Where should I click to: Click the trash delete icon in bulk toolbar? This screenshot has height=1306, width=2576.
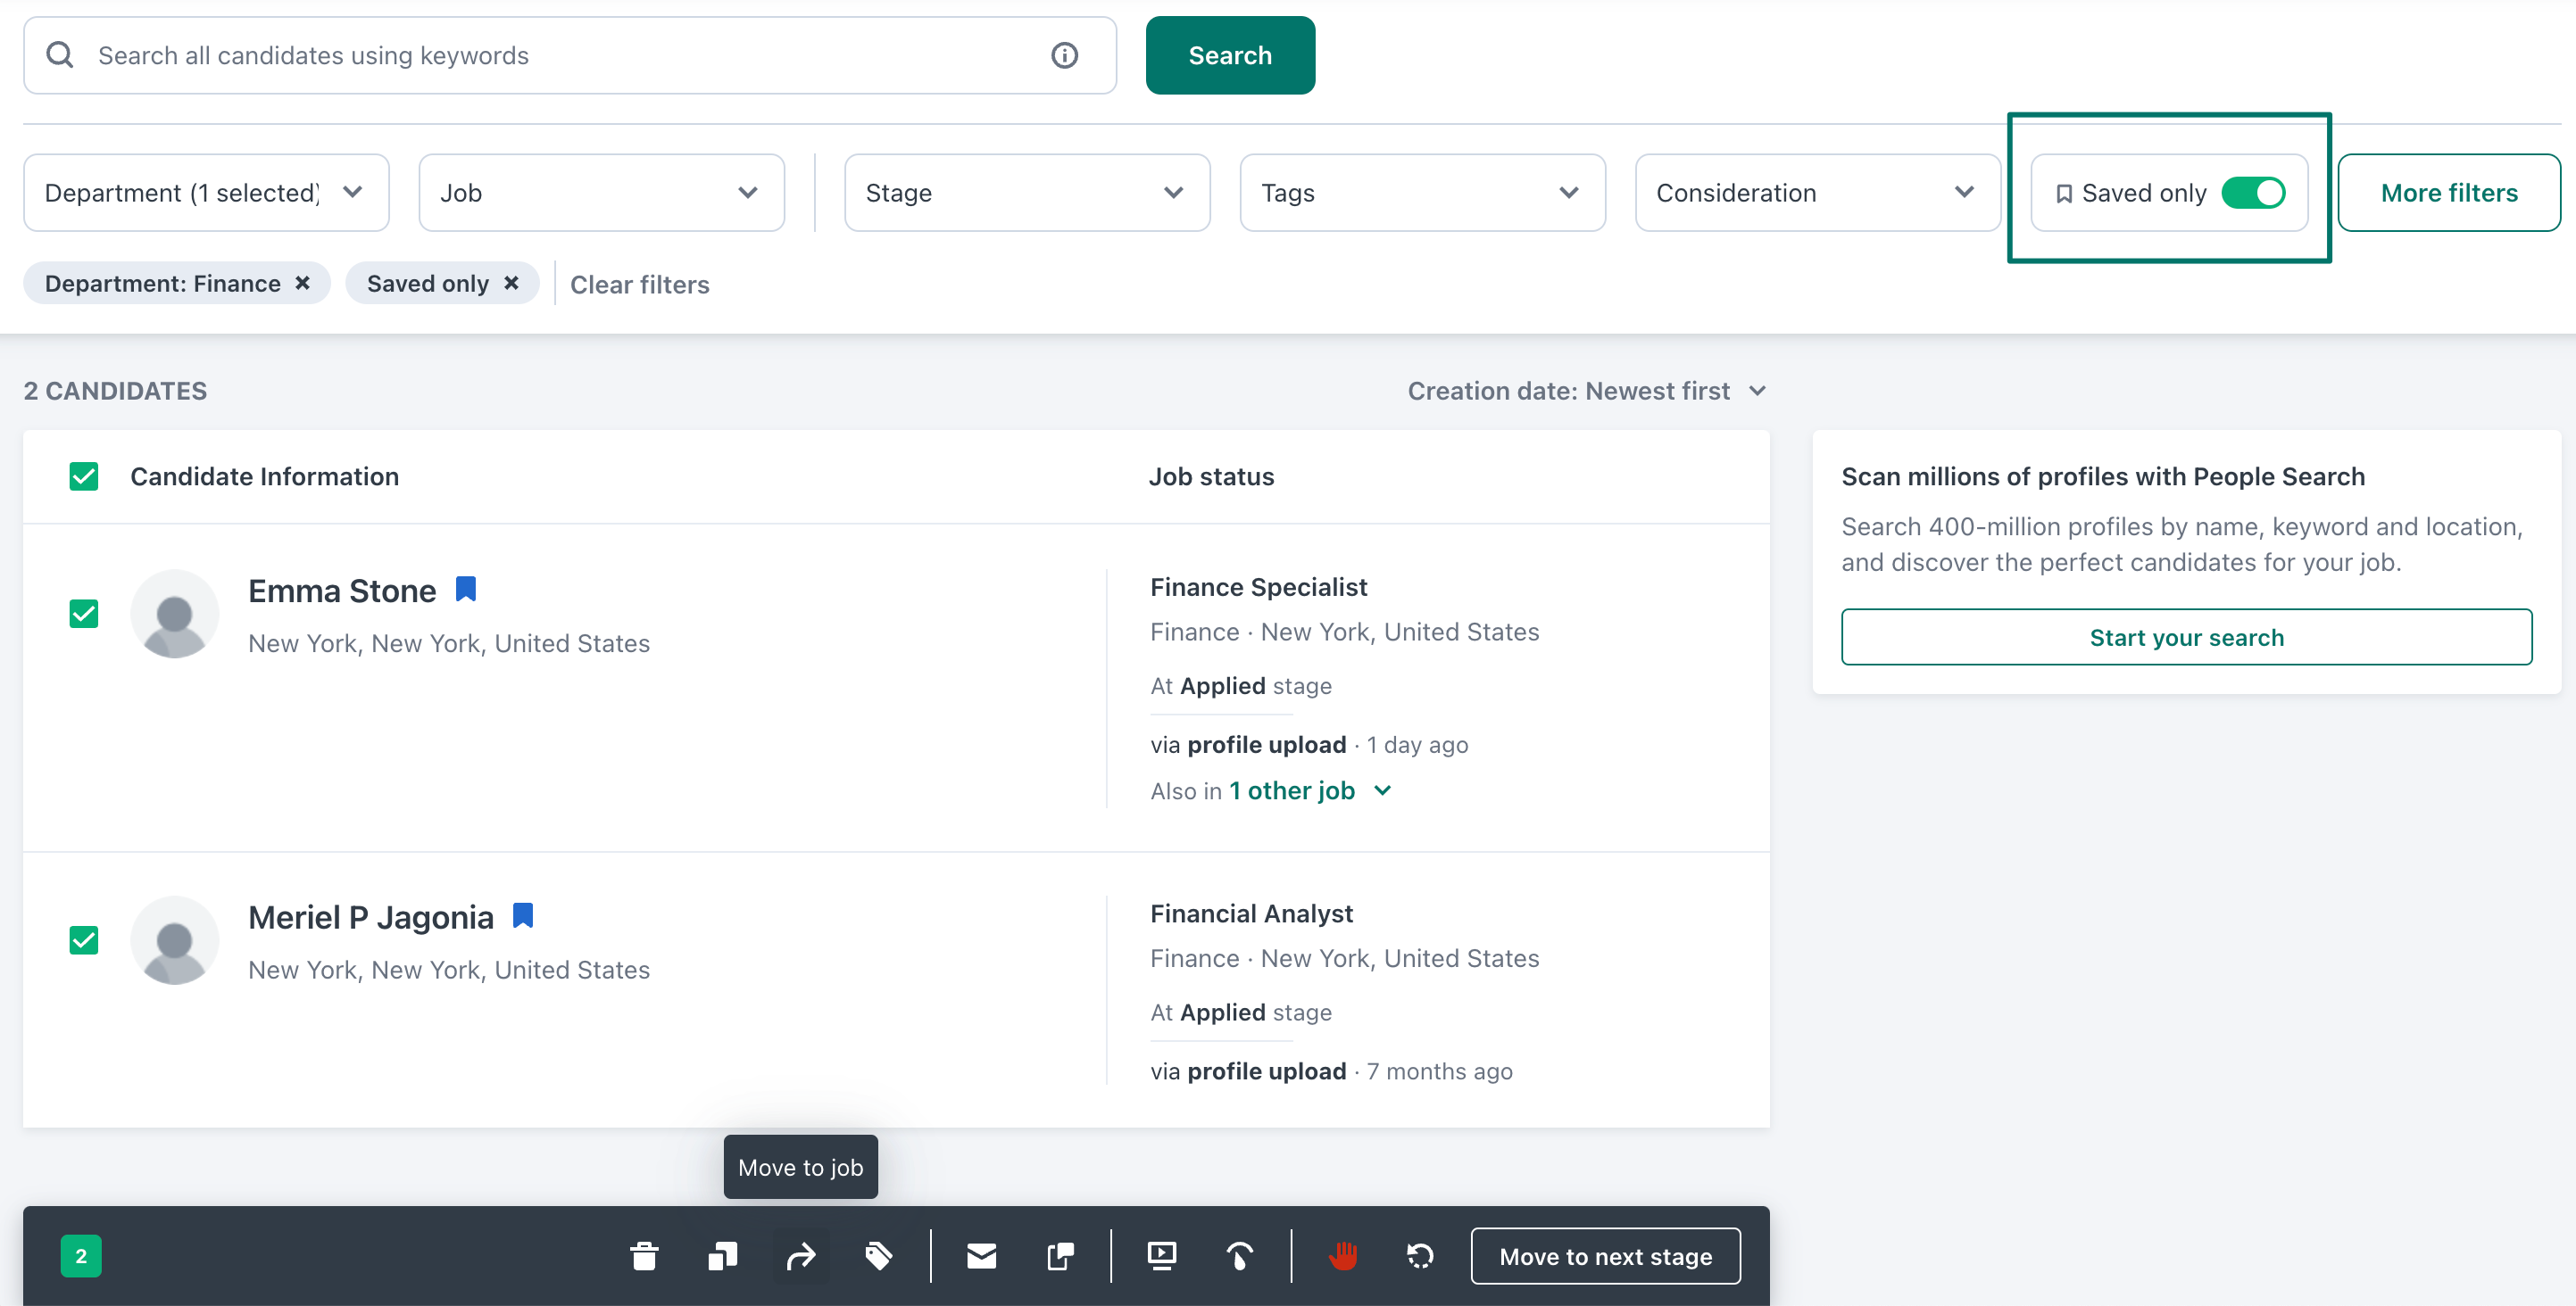644,1256
